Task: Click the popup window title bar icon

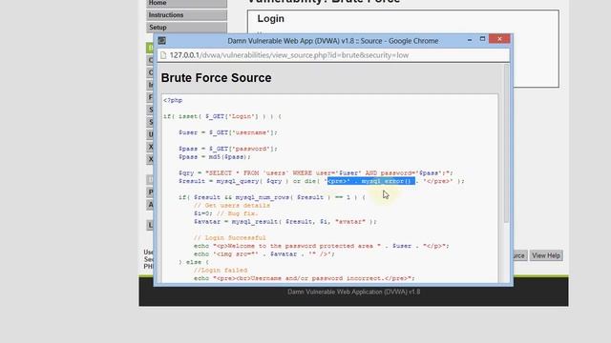Action: coord(161,40)
